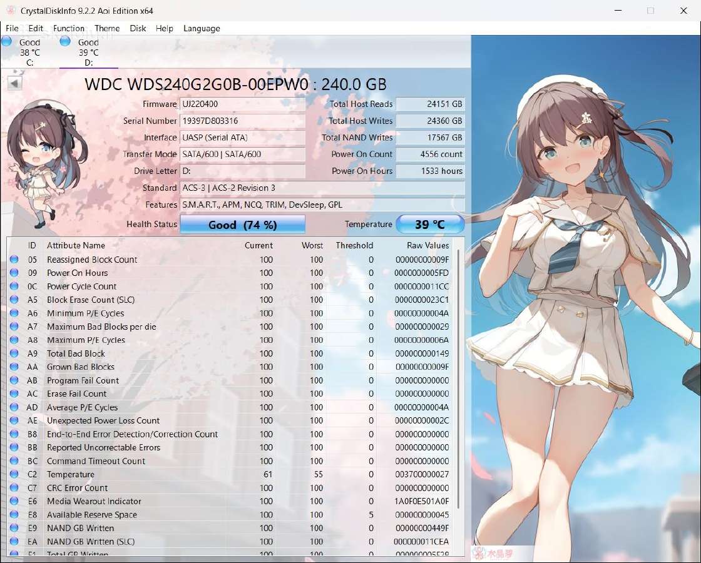Viewport: 701px width, 563px height.
Task: Click the status orb for Reassigned Block Count
Action: [14, 259]
